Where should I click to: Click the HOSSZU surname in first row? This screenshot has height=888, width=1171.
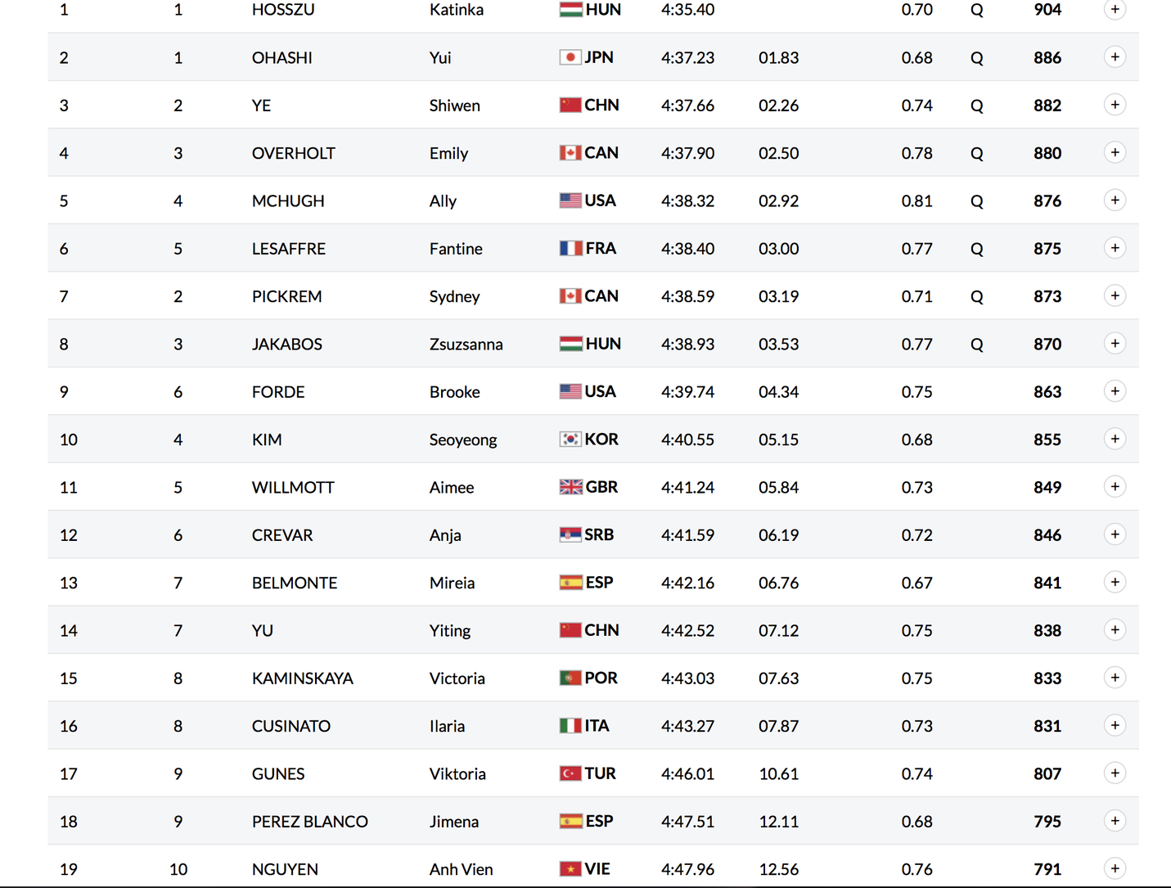click(x=283, y=10)
